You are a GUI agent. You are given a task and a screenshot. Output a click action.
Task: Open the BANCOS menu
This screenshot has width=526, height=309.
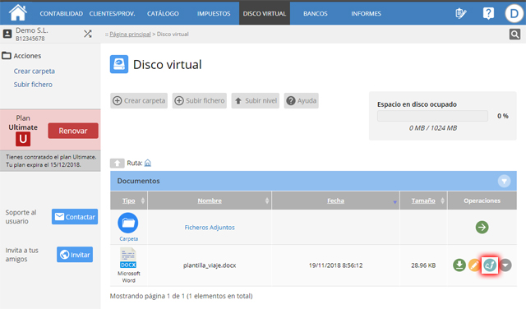[x=316, y=13]
